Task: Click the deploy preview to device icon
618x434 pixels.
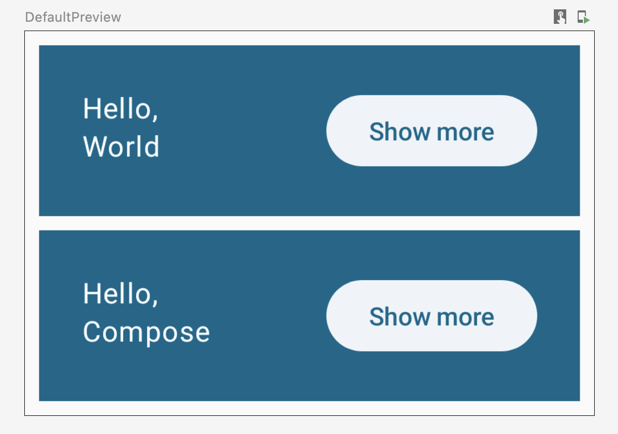Action: [x=583, y=17]
